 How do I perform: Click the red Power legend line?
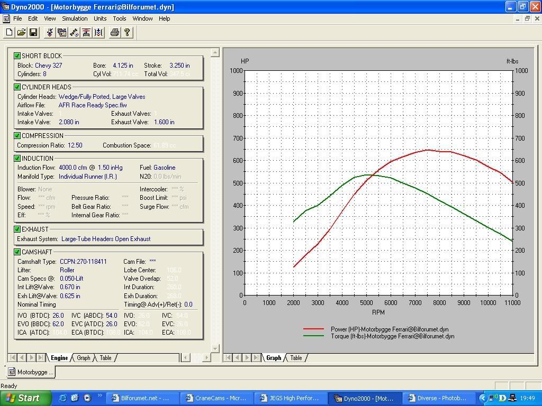pos(313,329)
